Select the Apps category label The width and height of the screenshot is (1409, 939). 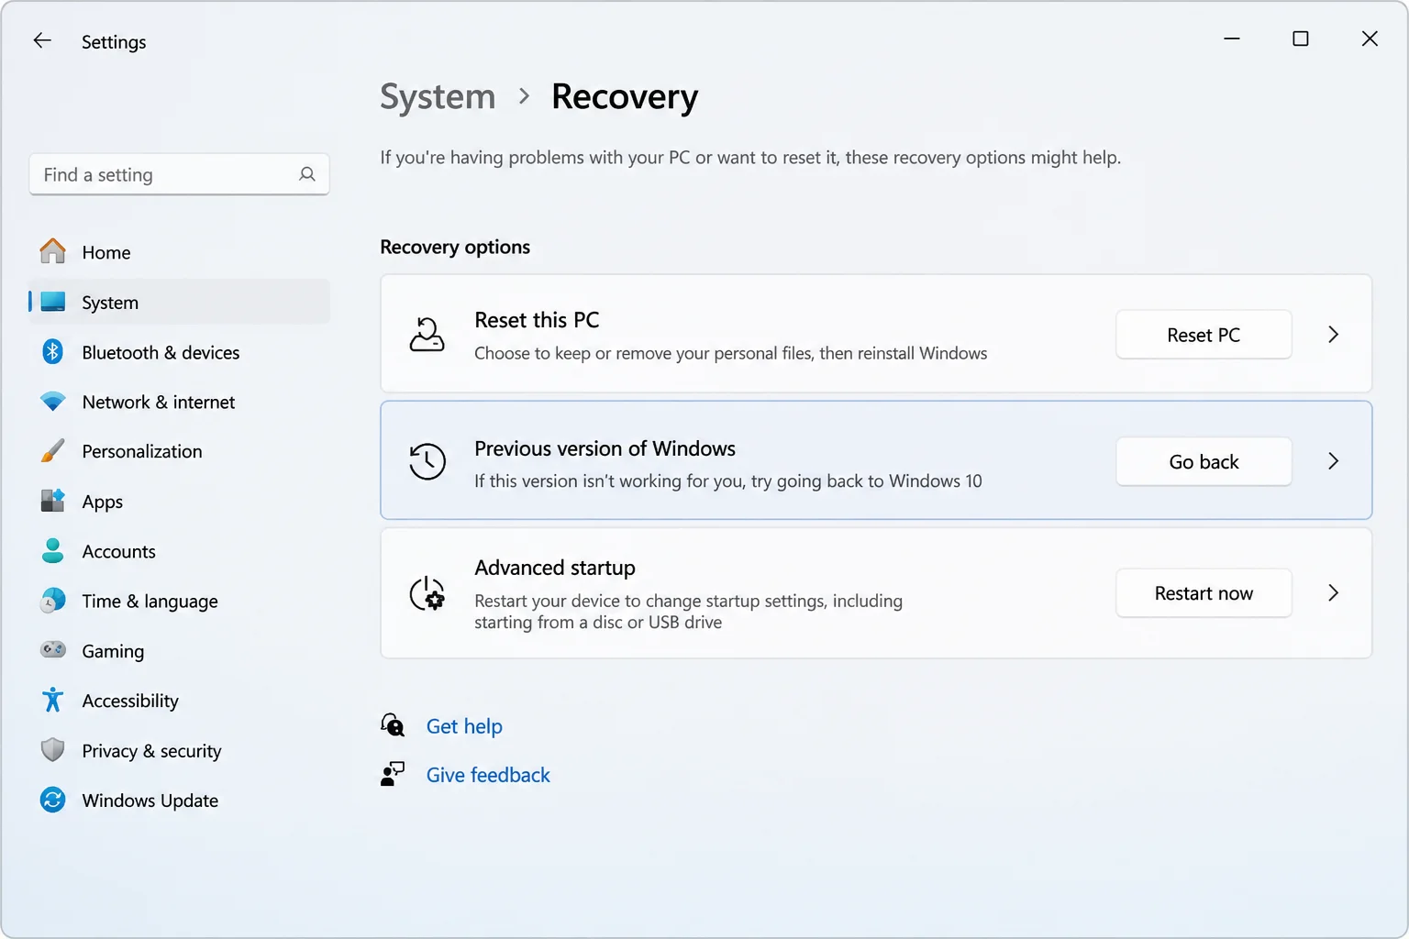[103, 502]
